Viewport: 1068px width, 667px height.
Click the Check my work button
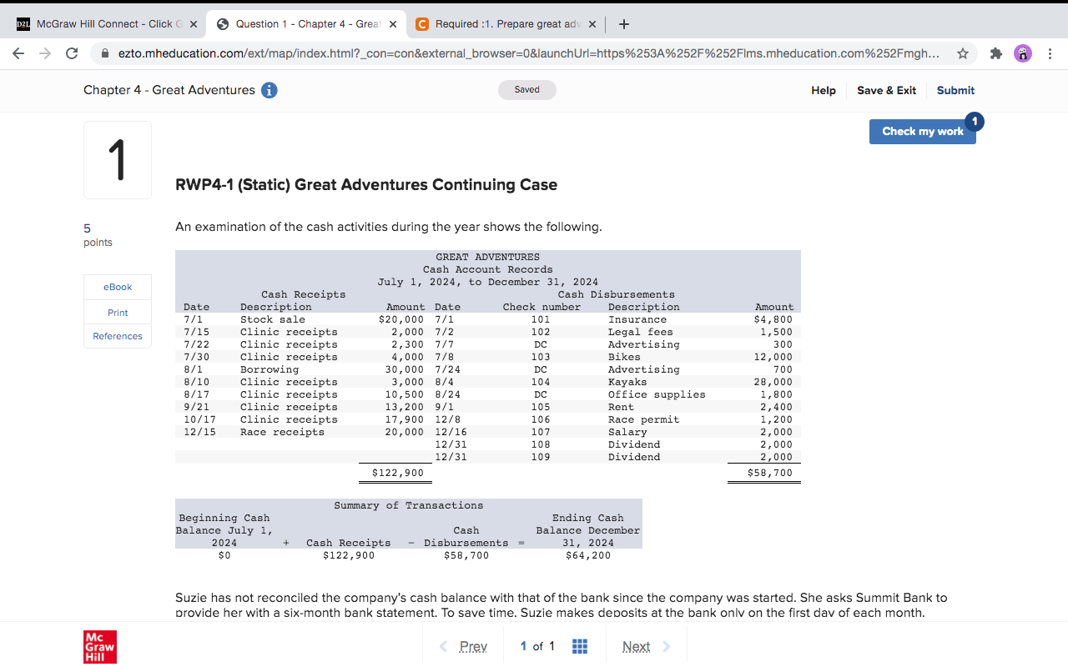tap(923, 131)
